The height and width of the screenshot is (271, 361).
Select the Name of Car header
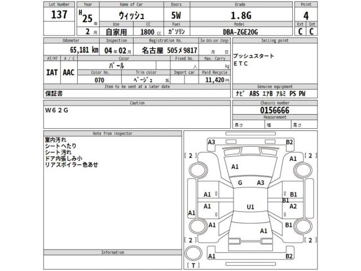(131, 5)
